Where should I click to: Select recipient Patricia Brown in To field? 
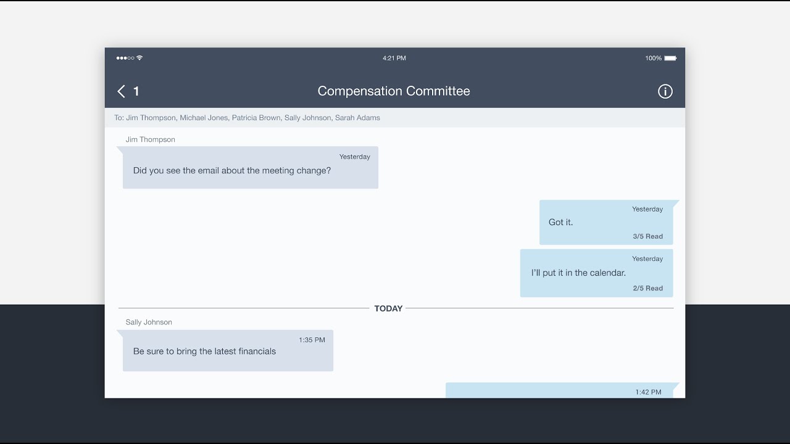click(x=256, y=118)
